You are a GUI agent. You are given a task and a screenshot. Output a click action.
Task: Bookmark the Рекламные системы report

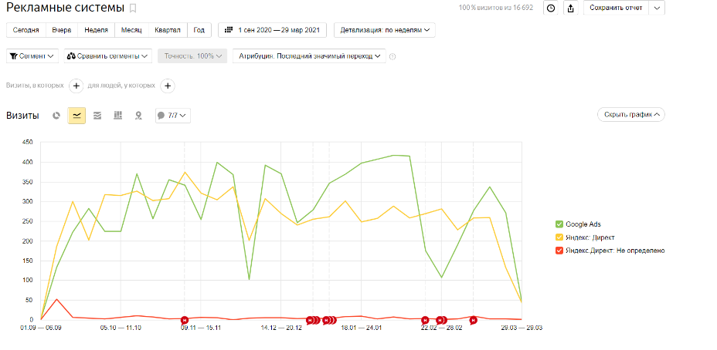[133, 8]
